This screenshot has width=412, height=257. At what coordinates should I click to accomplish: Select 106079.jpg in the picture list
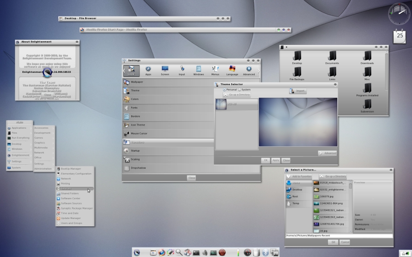[x=331, y=197]
